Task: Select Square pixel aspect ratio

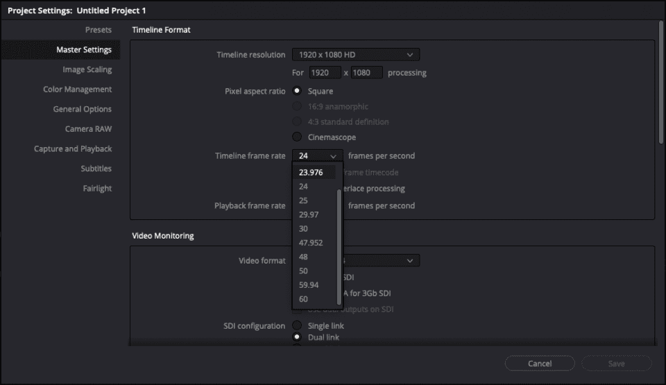Action: 297,91
